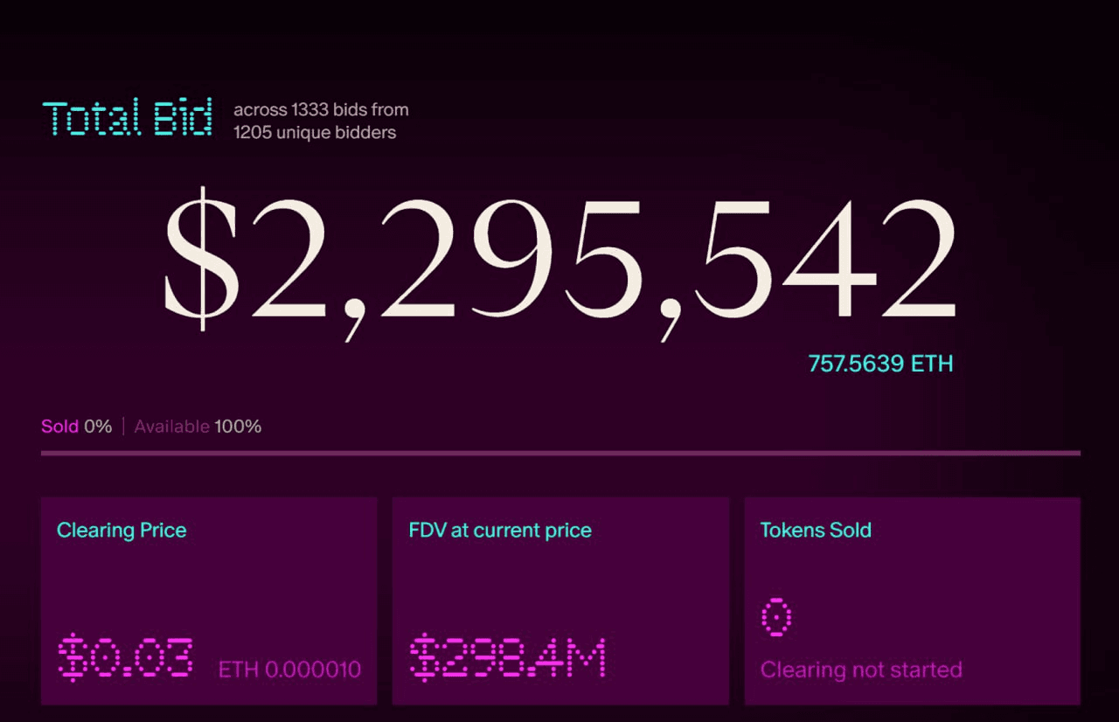The height and width of the screenshot is (722, 1119).
Task: Click the $0.03 clearing price value
Action: 126,658
